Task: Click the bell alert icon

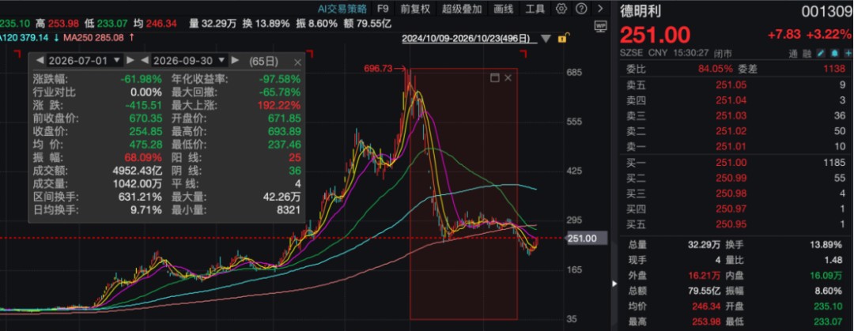Action: click(836, 54)
